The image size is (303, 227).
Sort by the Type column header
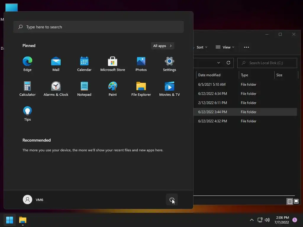tap(257, 75)
